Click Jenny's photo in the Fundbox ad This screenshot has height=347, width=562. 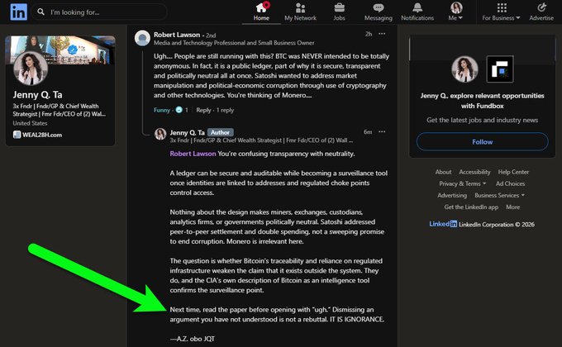click(464, 69)
